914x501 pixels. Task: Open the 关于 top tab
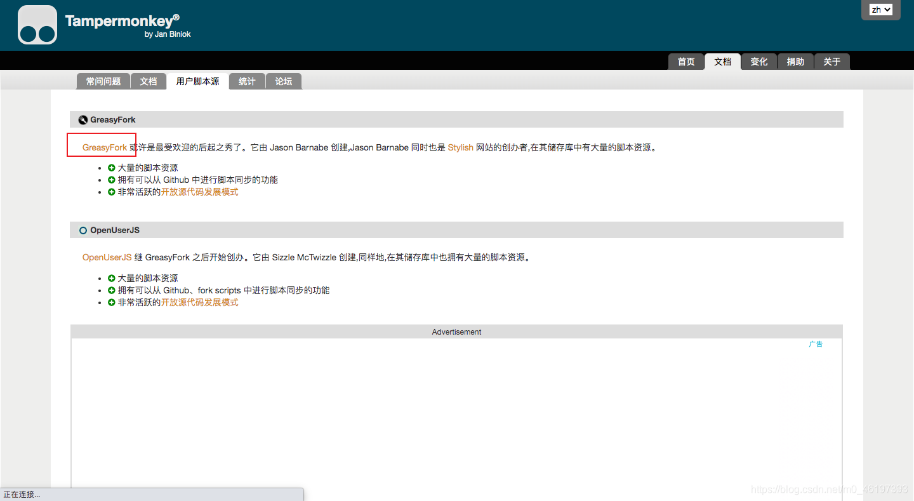[831, 62]
